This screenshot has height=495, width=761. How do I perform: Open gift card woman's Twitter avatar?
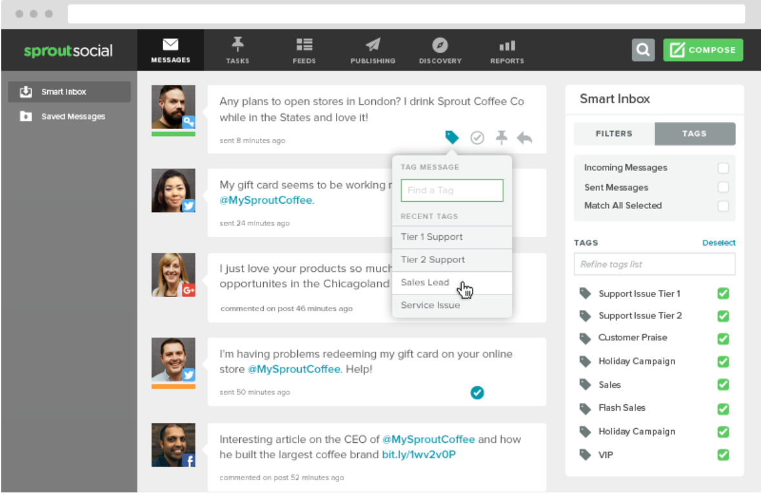pyautogui.click(x=173, y=191)
